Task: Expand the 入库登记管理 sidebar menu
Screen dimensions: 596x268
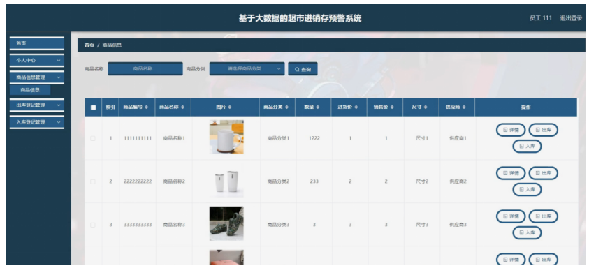Action: point(37,122)
